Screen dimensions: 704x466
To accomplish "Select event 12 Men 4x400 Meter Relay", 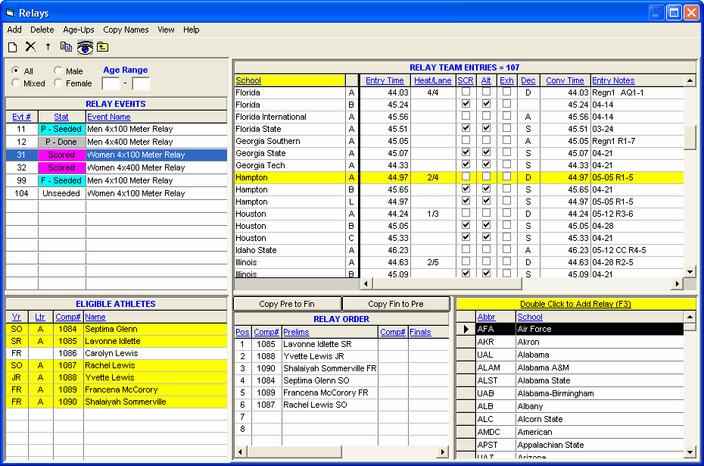I will pyautogui.click(x=117, y=142).
